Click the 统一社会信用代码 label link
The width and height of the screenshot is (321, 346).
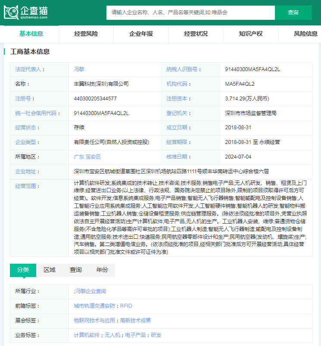pyautogui.click(x=36, y=113)
